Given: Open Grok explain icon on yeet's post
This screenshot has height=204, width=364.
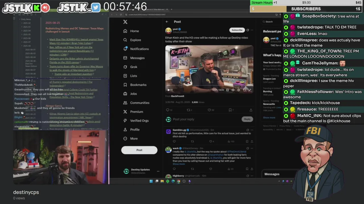Looking at the screenshot, I should (248, 30).
